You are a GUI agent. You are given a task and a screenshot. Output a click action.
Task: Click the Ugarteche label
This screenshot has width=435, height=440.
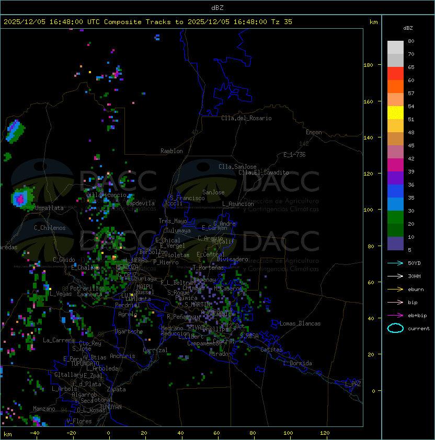[x=129, y=331]
